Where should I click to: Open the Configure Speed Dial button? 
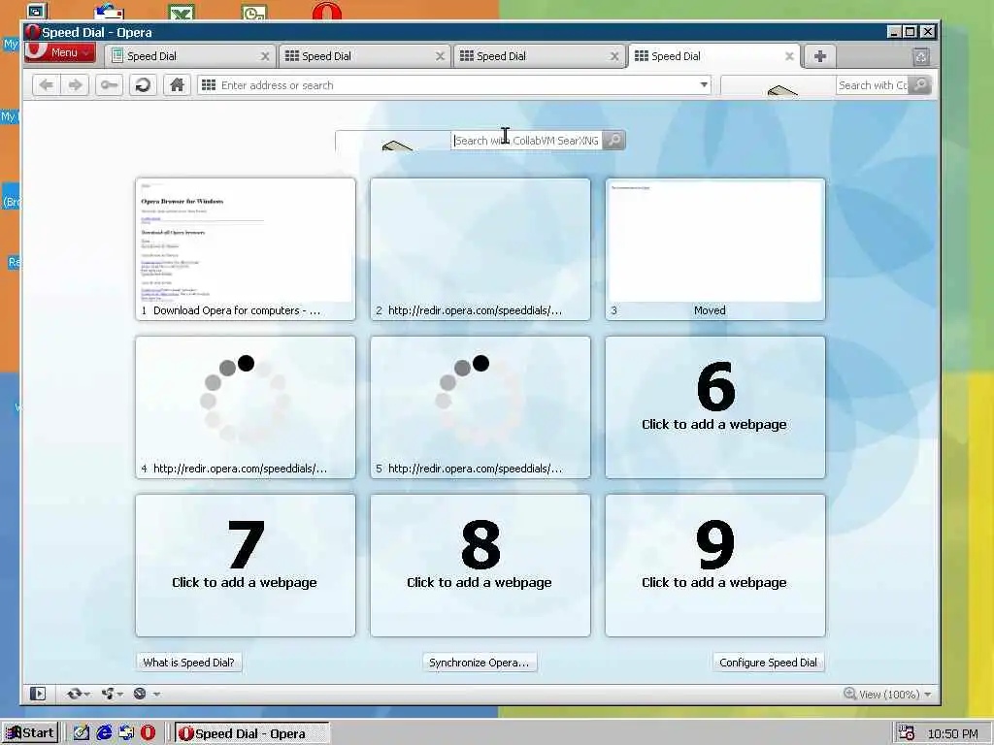[769, 663]
